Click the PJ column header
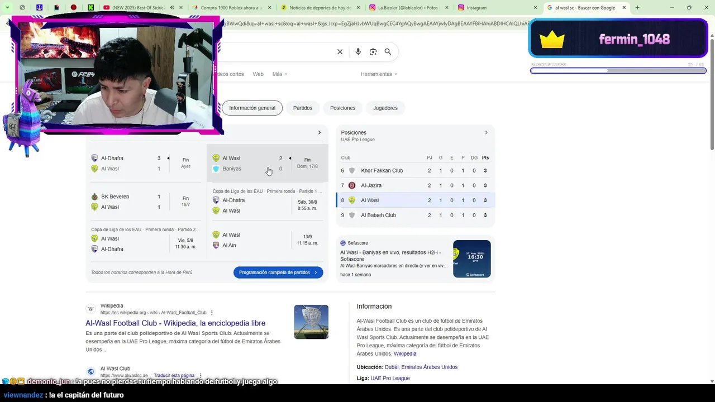Viewport: 715px width, 402px height. click(x=430, y=158)
